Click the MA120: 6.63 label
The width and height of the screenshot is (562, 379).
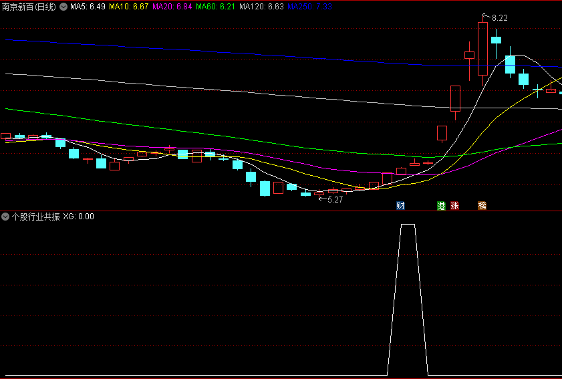coord(262,7)
